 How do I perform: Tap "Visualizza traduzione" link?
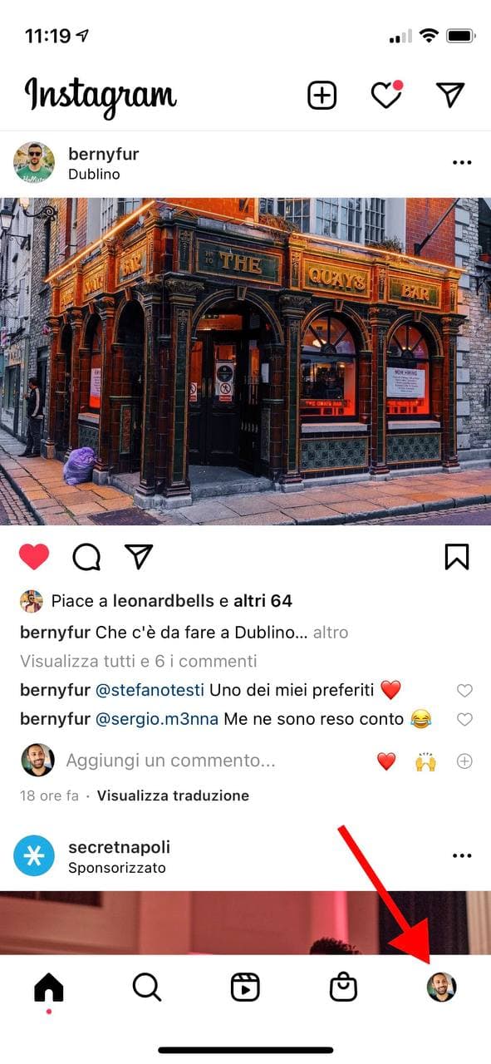coord(173,796)
